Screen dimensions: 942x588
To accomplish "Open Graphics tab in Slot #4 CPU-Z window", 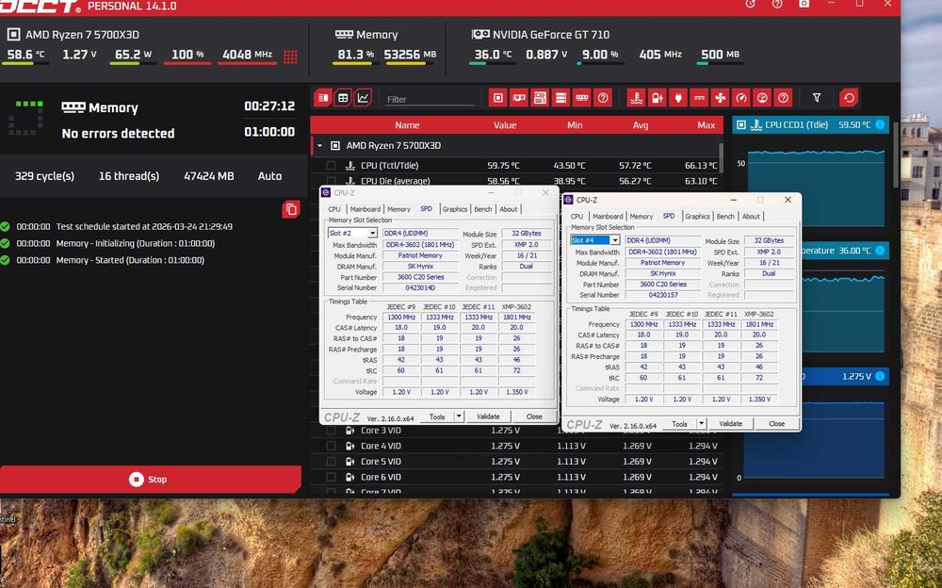I will click(x=697, y=217).
